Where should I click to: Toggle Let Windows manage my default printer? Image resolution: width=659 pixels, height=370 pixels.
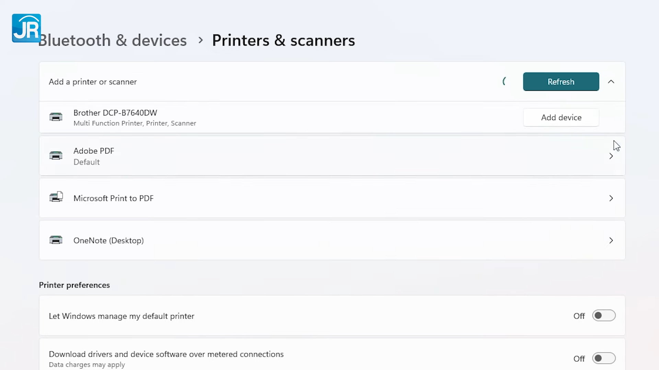click(x=604, y=316)
